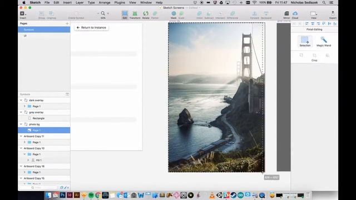Select the Artboard Copy 15 row
Viewport: 356px width, 200px height.
(44, 178)
